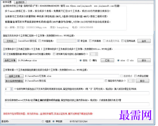Viewport: 158px width, 126px height.
Task: Uncheck the 非空表 checkbox
Action: tap(79, 41)
